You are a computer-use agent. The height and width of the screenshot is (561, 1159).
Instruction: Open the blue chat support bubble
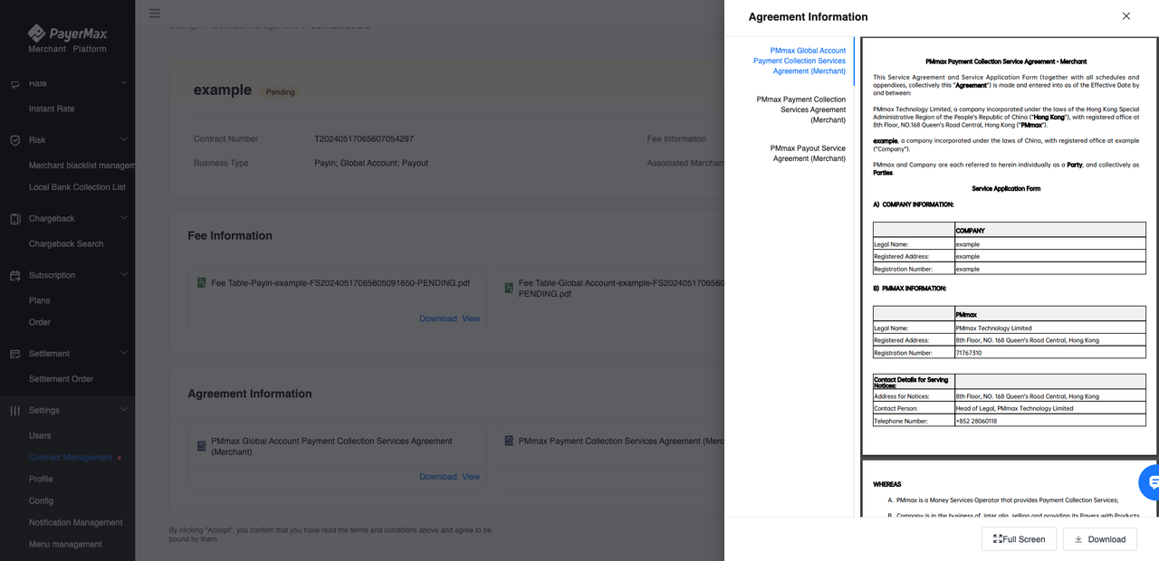[x=1151, y=482]
